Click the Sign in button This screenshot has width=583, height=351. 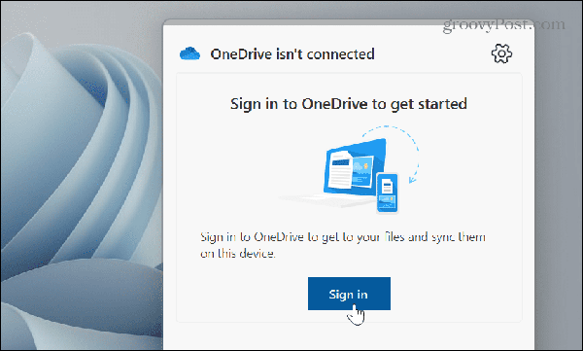349,294
